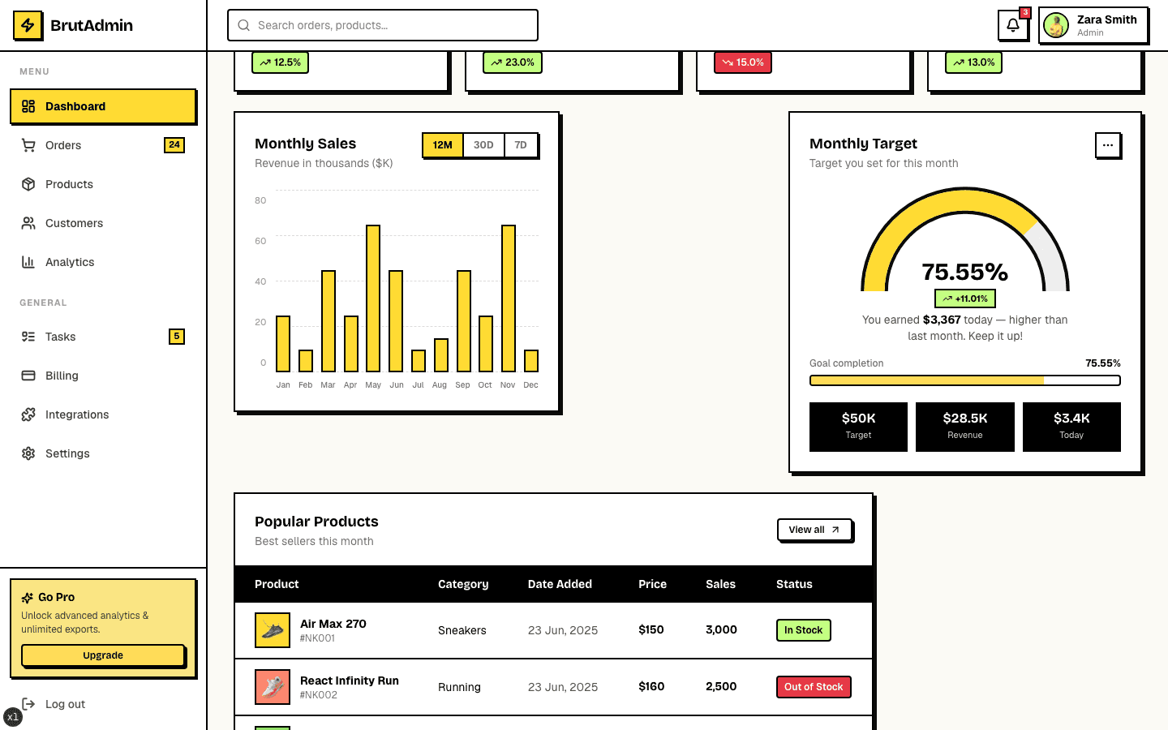
Task: Click the search magnifier icon
Action: (x=243, y=25)
